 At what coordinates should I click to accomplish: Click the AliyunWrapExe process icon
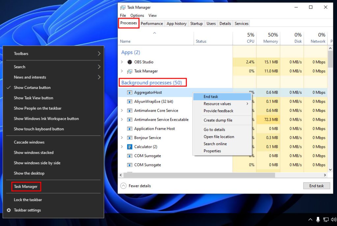point(130,102)
